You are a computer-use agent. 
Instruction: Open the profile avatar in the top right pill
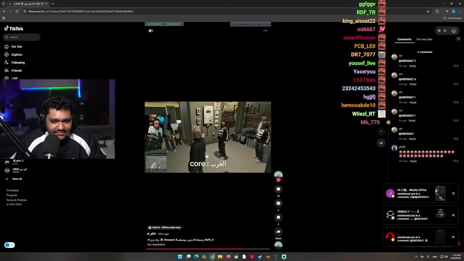[453, 31]
